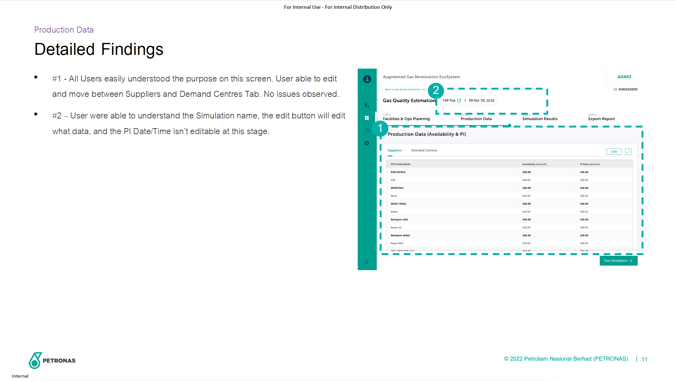Select the dashboard grid icon
The width and height of the screenshot is (676, 381).
click(x=367, y=118)
